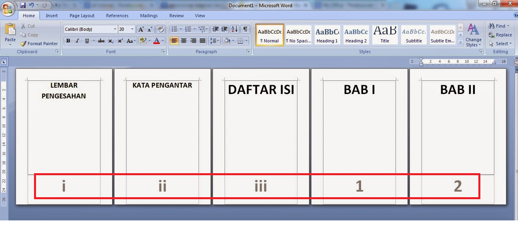Align text to center
The width and height of the screenshot is (518, 228).
[x=184, y=41]
